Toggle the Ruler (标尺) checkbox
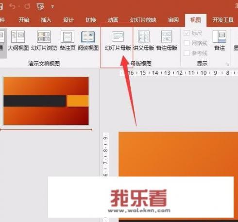Image resolution: width=238 pixels, height=222 pixels. (187, 33)
